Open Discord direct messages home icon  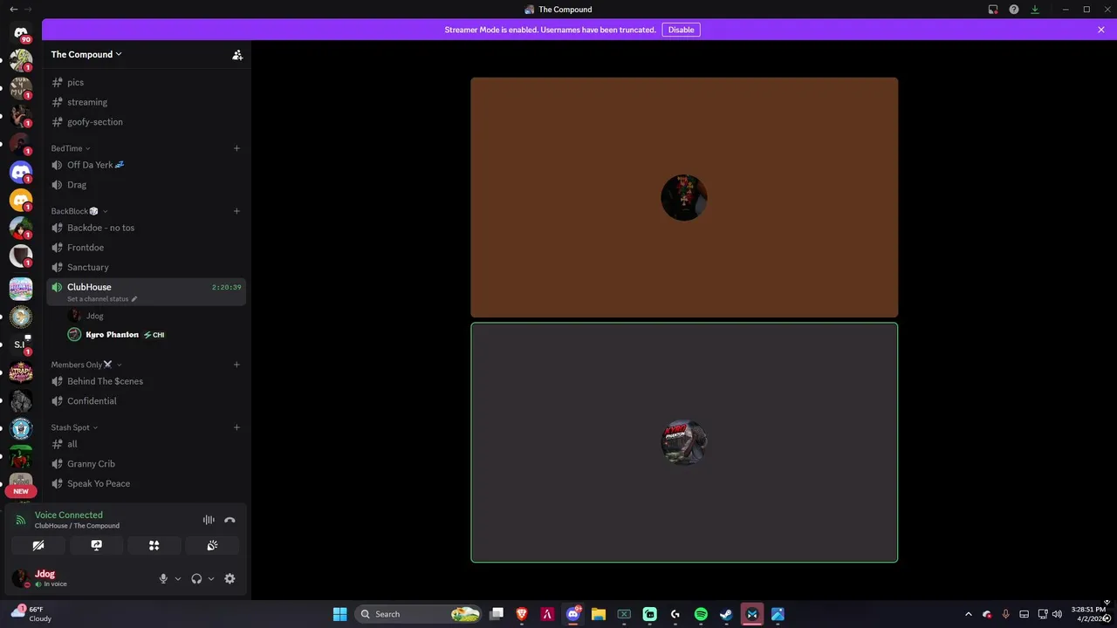(x=21, y=33)
